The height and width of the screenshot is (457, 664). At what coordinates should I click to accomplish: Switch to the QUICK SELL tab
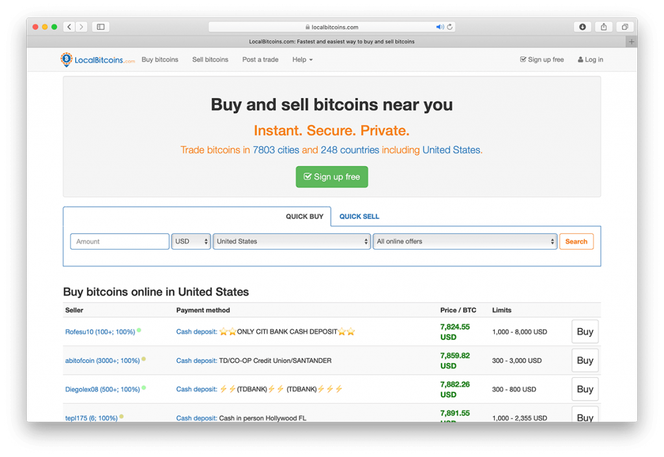359,217
